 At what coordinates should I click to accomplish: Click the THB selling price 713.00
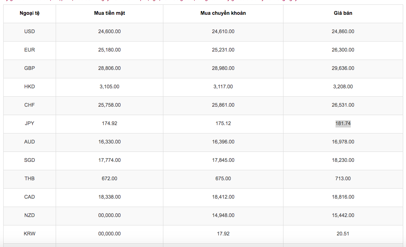pyautogui.click(x=343, y=179)
